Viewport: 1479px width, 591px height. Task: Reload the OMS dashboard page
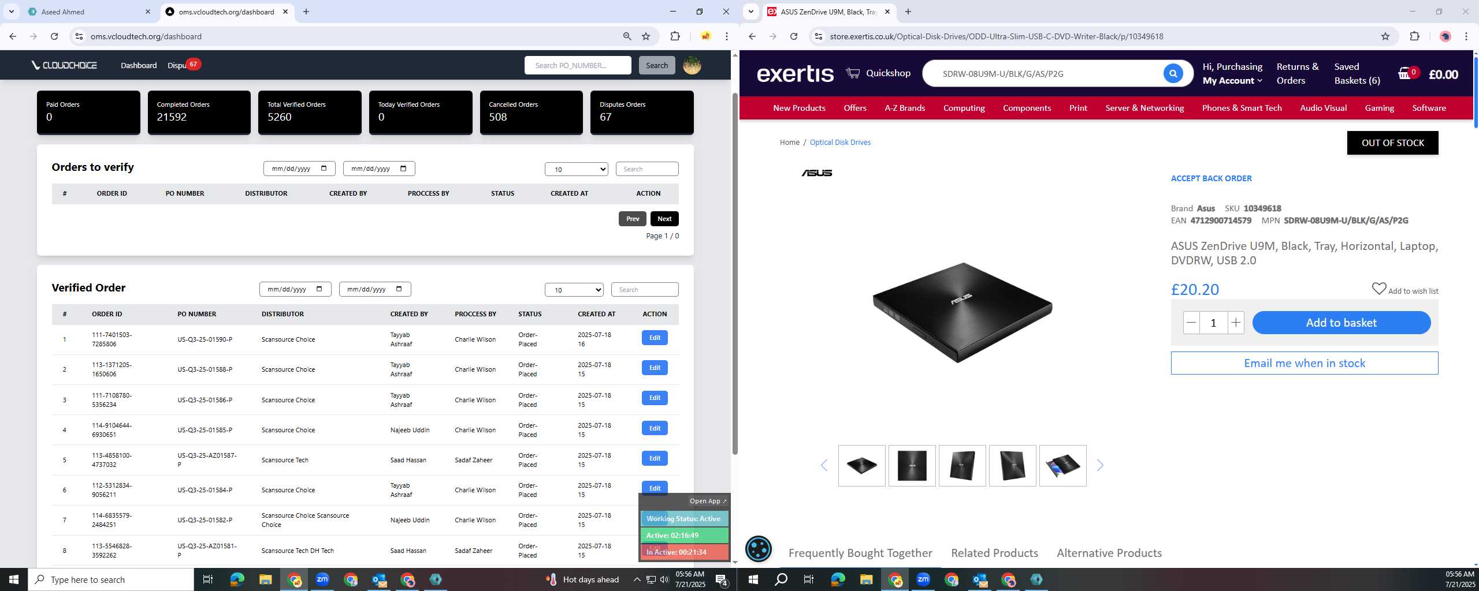54,36
